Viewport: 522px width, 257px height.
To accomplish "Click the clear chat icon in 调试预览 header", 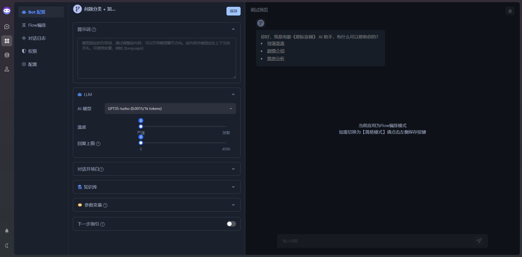I will [510, 11].
